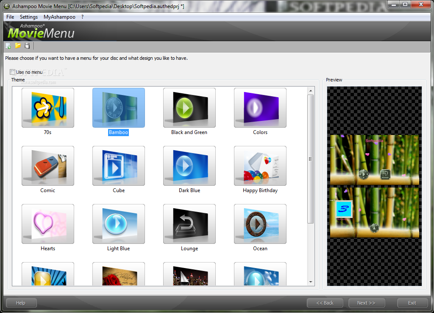
Task: Click the Help button
Action: pyautogui.click(x=21, y=303)
